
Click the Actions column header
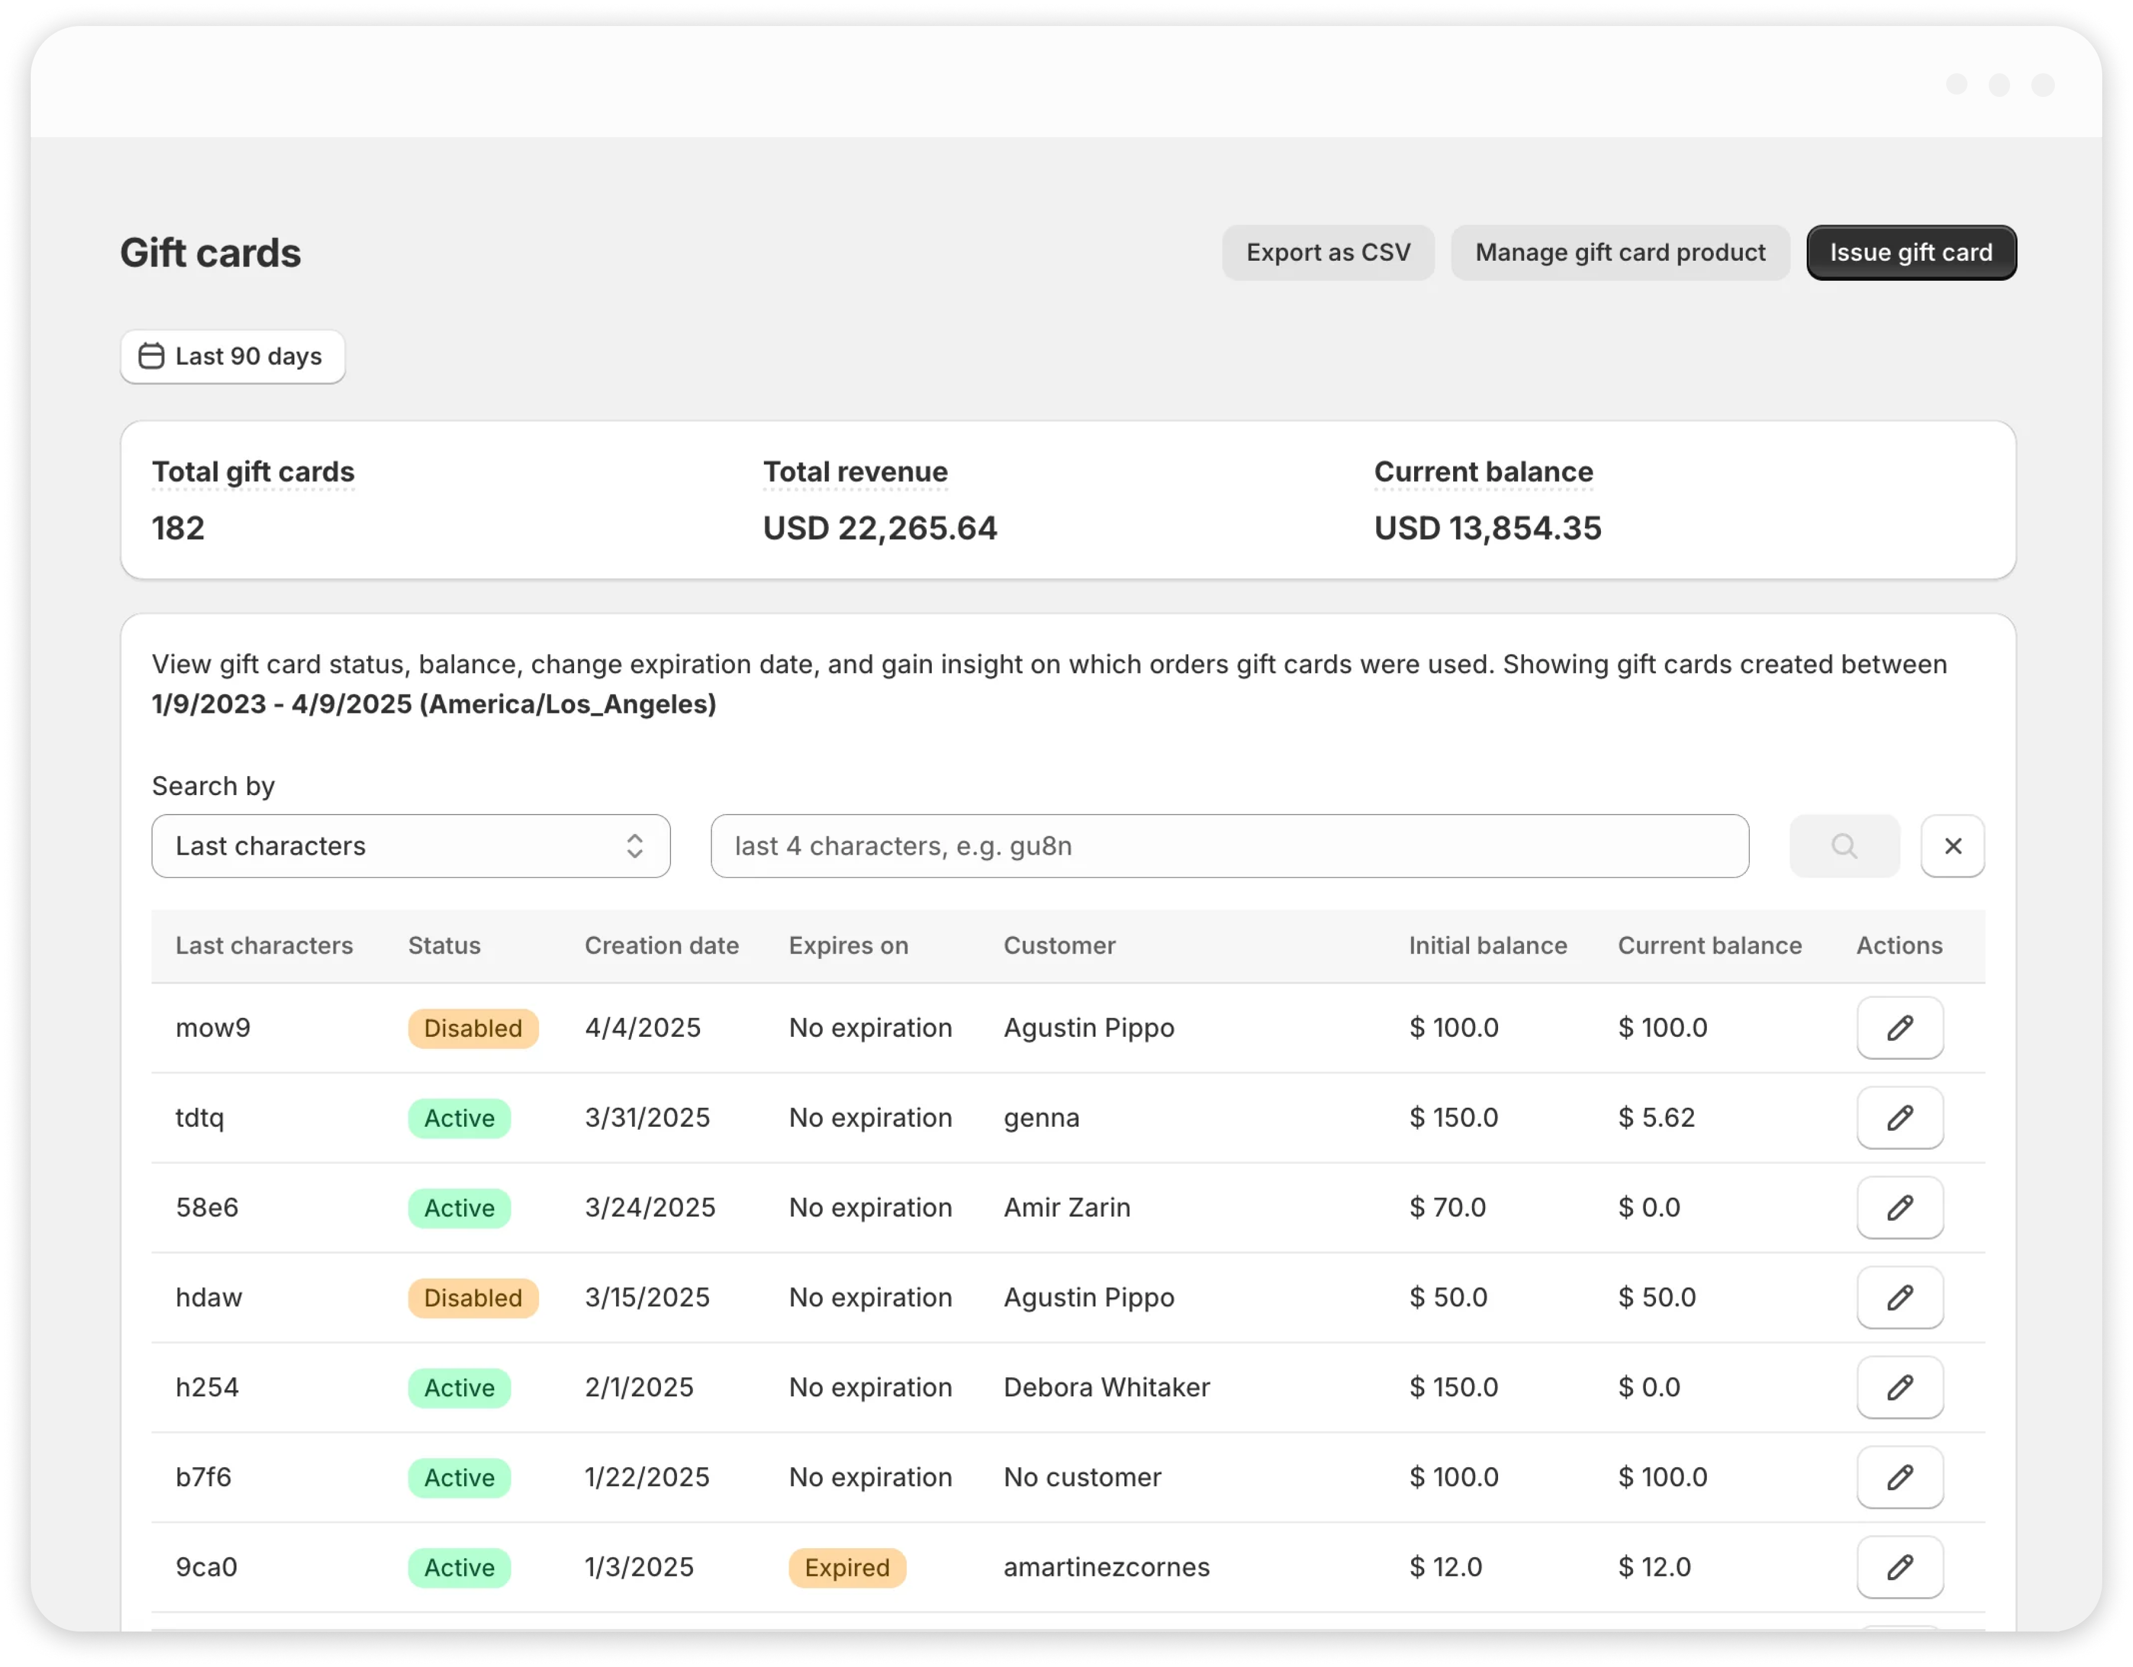1899,945
